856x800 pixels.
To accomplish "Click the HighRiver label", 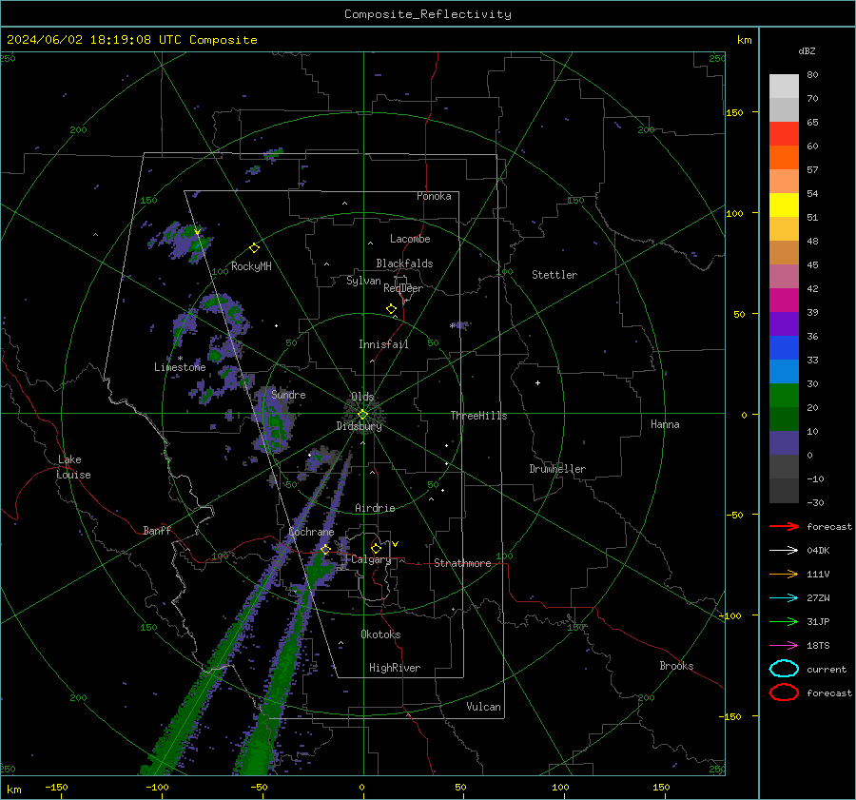I will (395, 668).
